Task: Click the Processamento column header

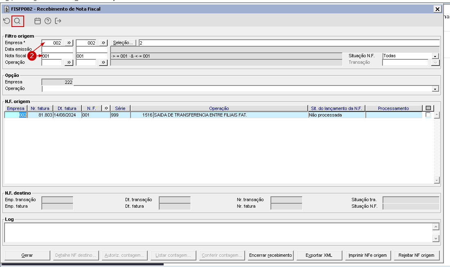Action: click(394, 108)
